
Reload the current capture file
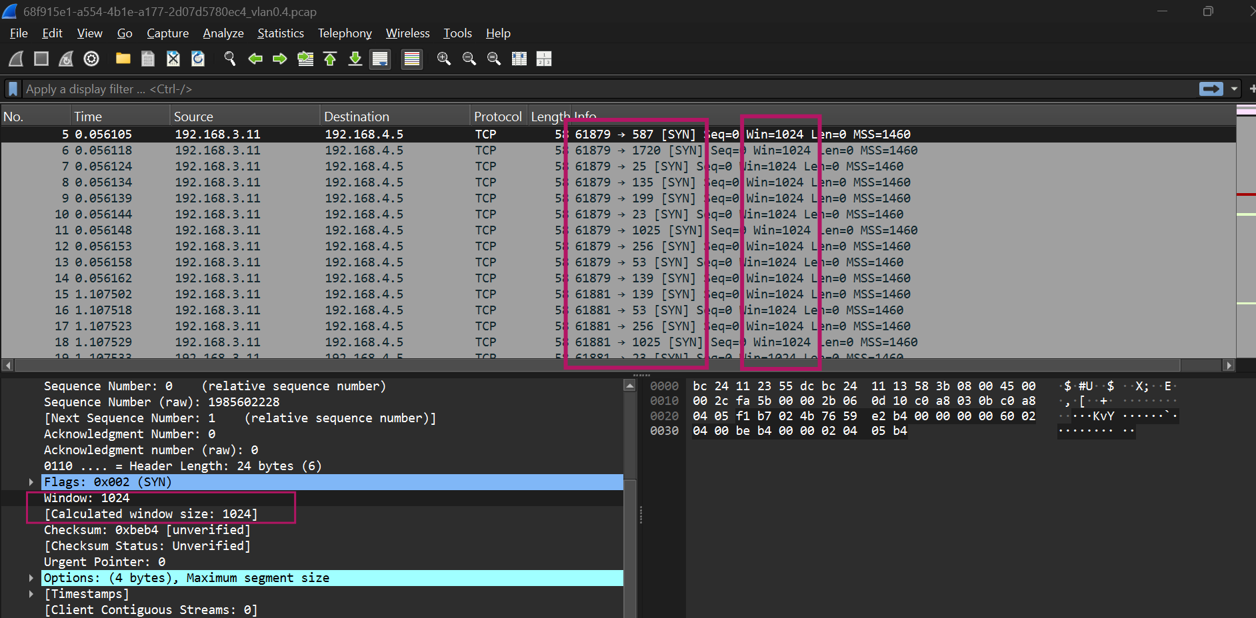click(x=198, y=59)
